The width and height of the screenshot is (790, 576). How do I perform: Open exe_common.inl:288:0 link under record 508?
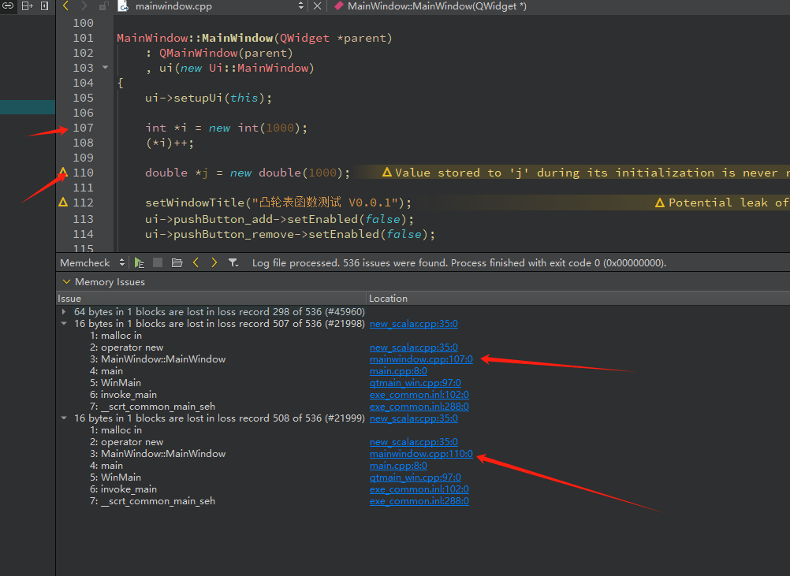(419, 501)
